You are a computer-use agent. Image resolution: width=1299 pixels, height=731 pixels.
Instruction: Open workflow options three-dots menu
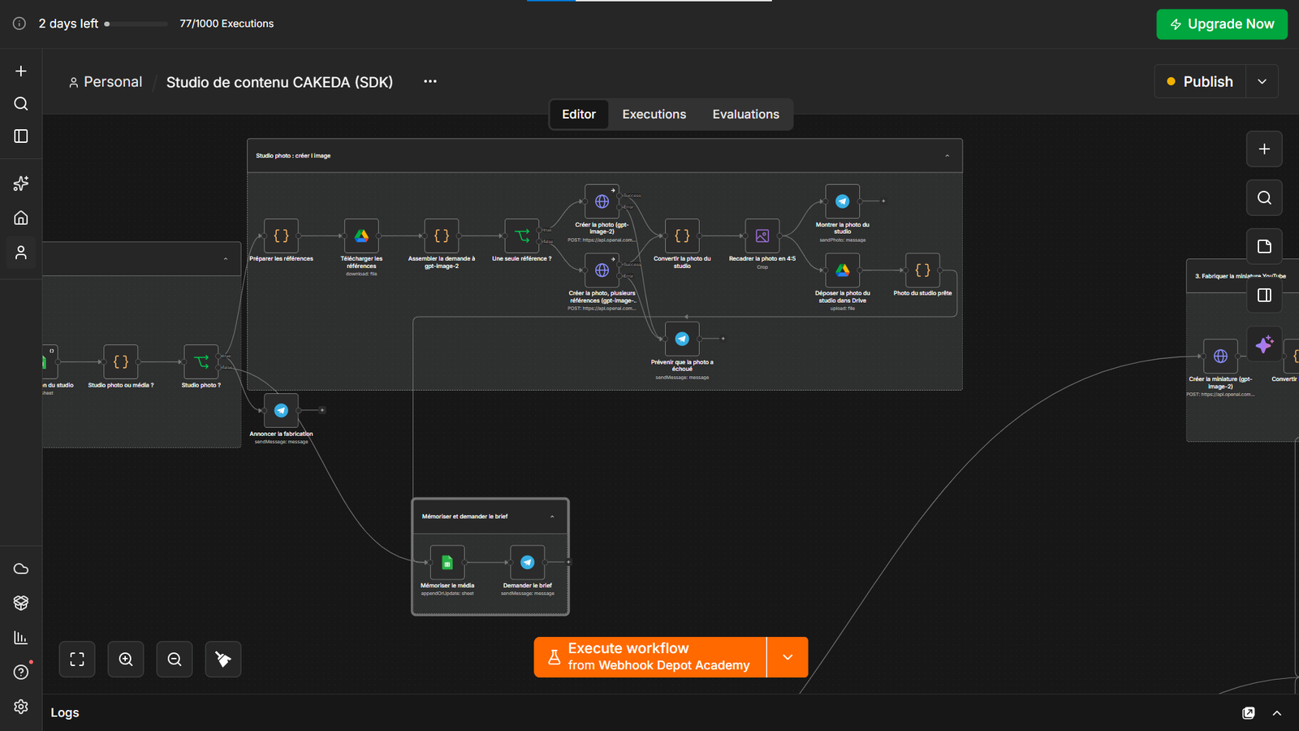430,81
